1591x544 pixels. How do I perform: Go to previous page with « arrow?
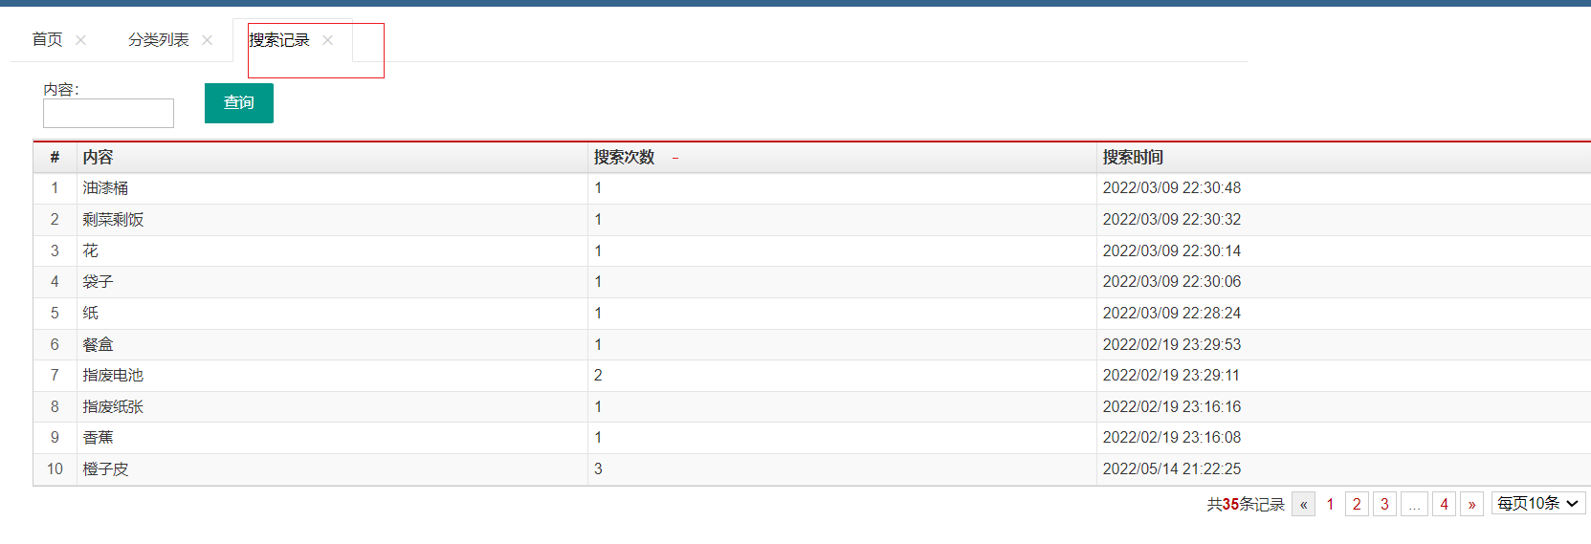click(x=1303, y=504)
